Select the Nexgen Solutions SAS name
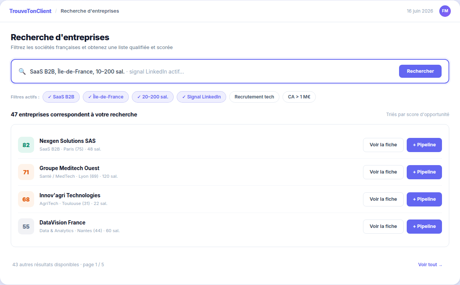460x285 pixels. tap(67, 141)
